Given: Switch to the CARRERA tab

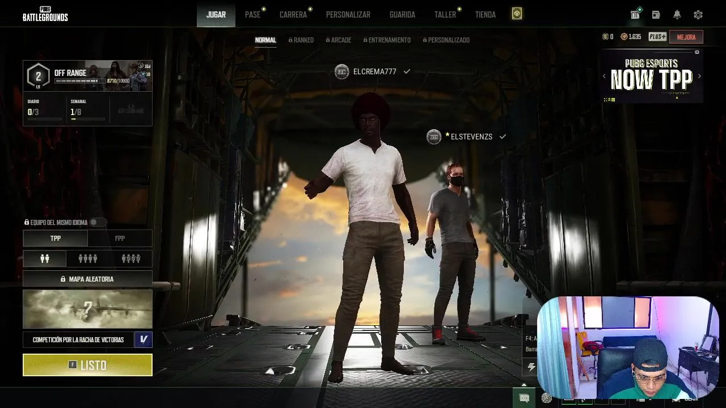Looking at the screenshot, I should [293, 15].
